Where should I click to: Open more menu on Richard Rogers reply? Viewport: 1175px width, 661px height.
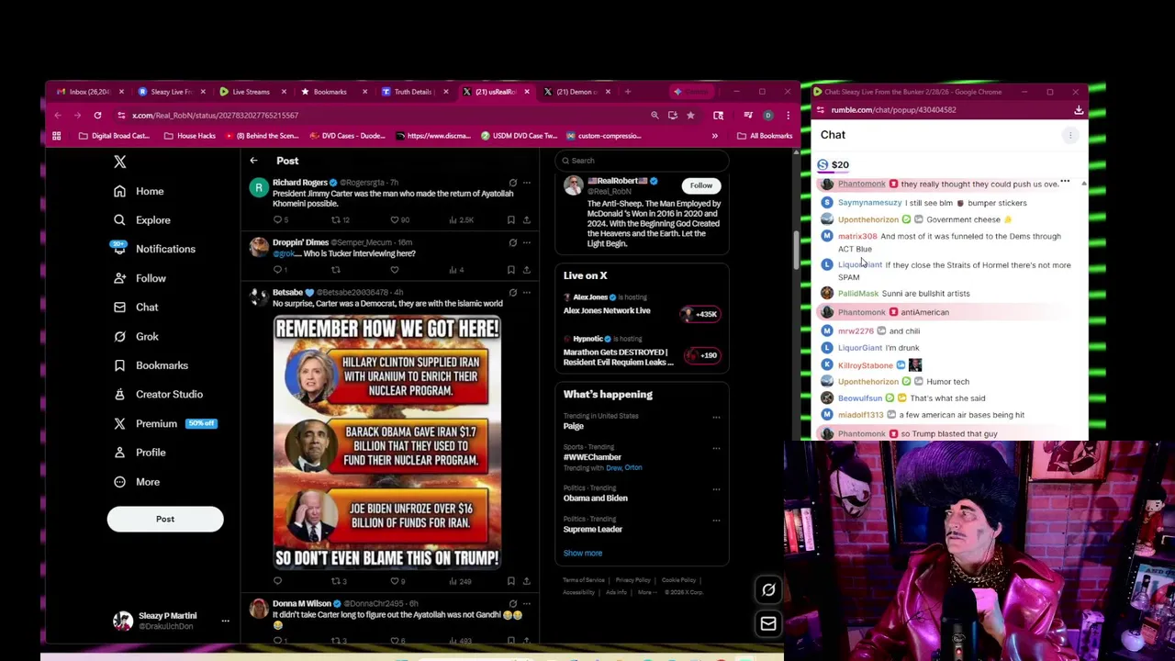tap(526, 183)
